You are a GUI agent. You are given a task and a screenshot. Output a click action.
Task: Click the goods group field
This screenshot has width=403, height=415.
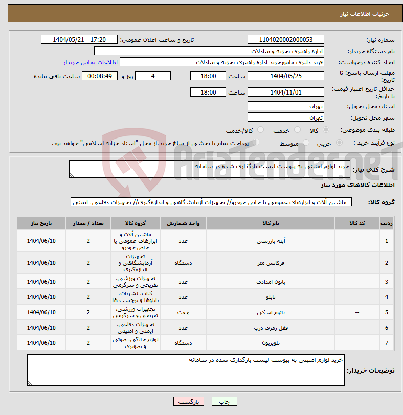click(x=211, y=202)
